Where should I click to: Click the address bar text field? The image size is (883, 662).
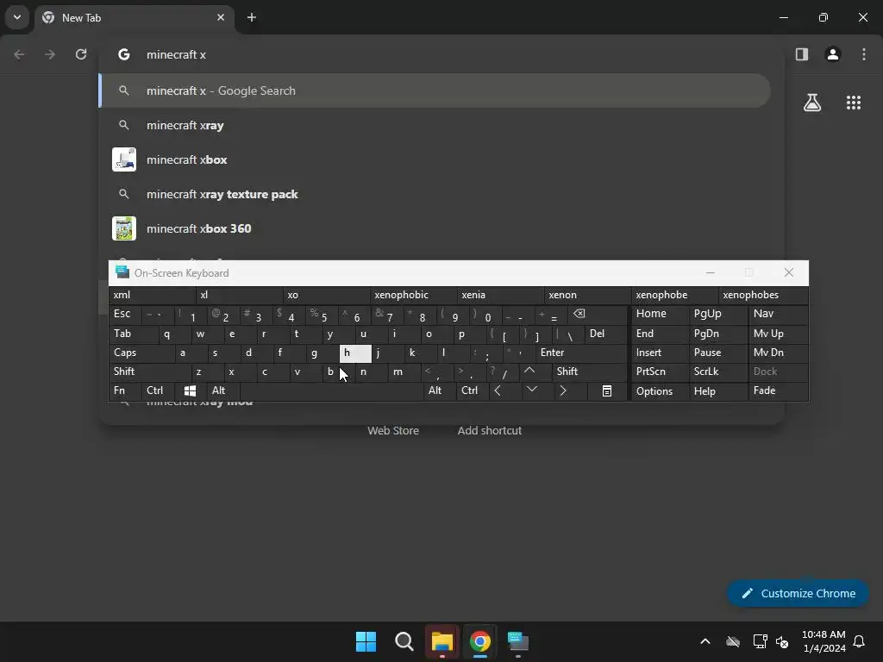tap(441, 54)
